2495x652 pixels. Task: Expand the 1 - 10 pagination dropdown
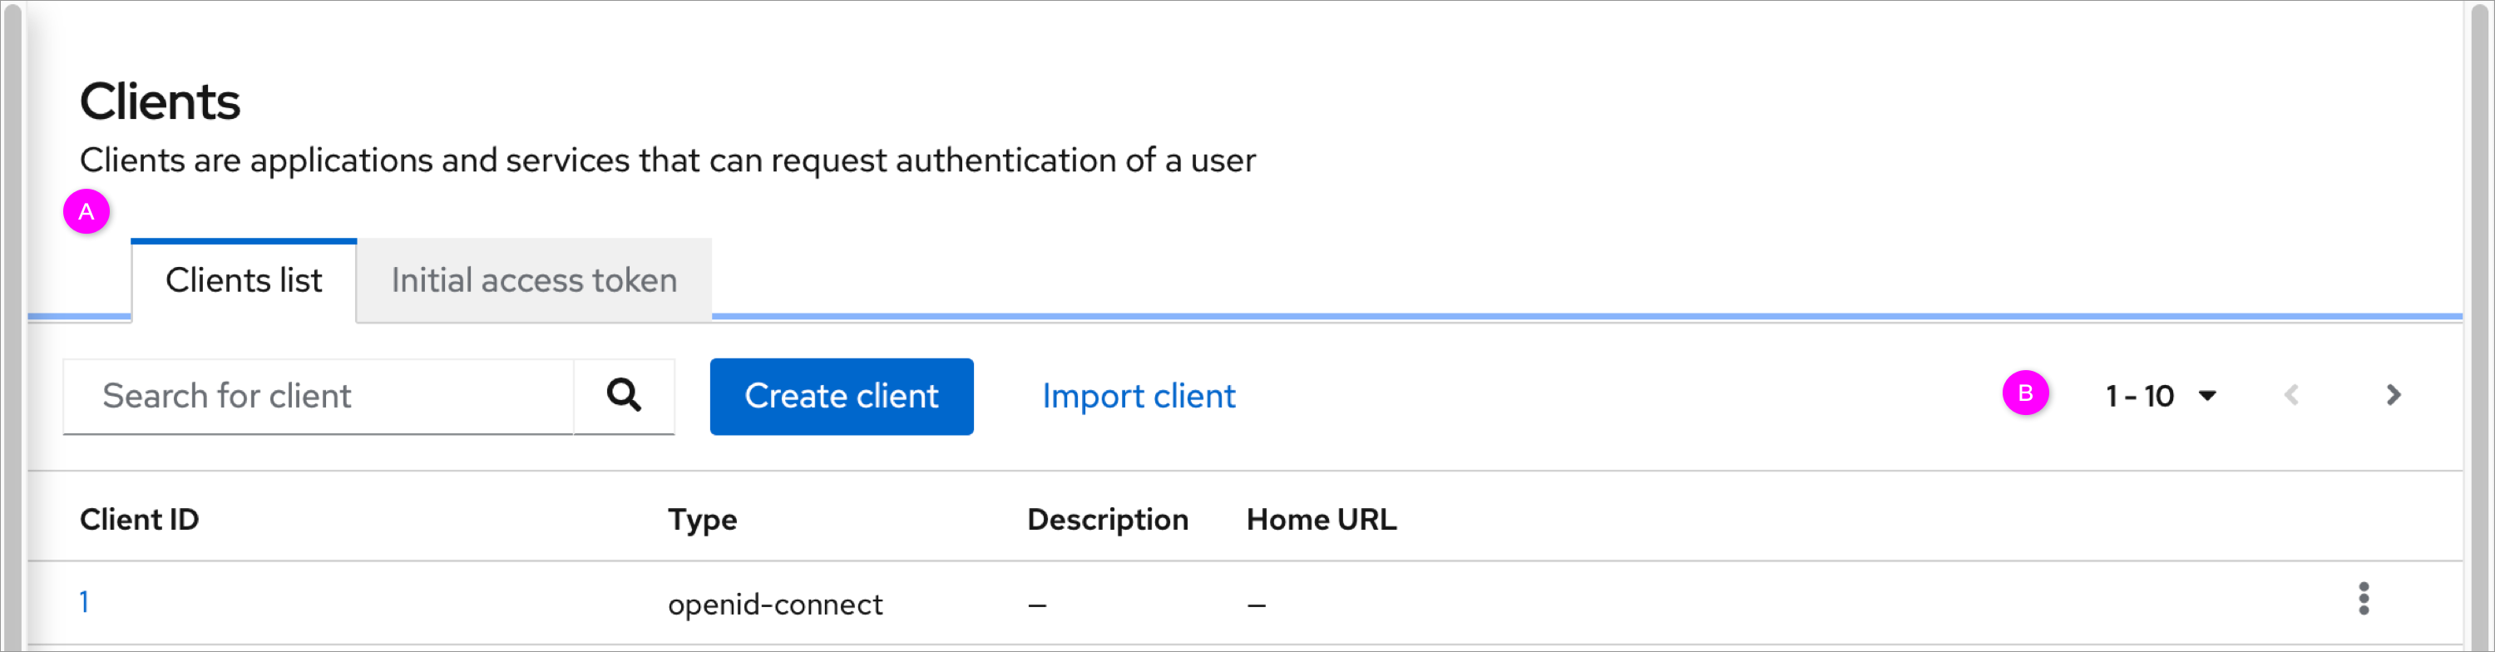pyautogui.click(x=2161, y=395)
